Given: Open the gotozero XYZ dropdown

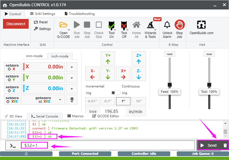Looking at the screenshot, I should click(43, 99).
